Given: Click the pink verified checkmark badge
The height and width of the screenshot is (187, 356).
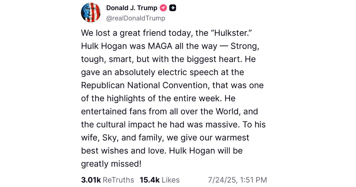Looking at the screenshot, I should click(x=163, y=8).
